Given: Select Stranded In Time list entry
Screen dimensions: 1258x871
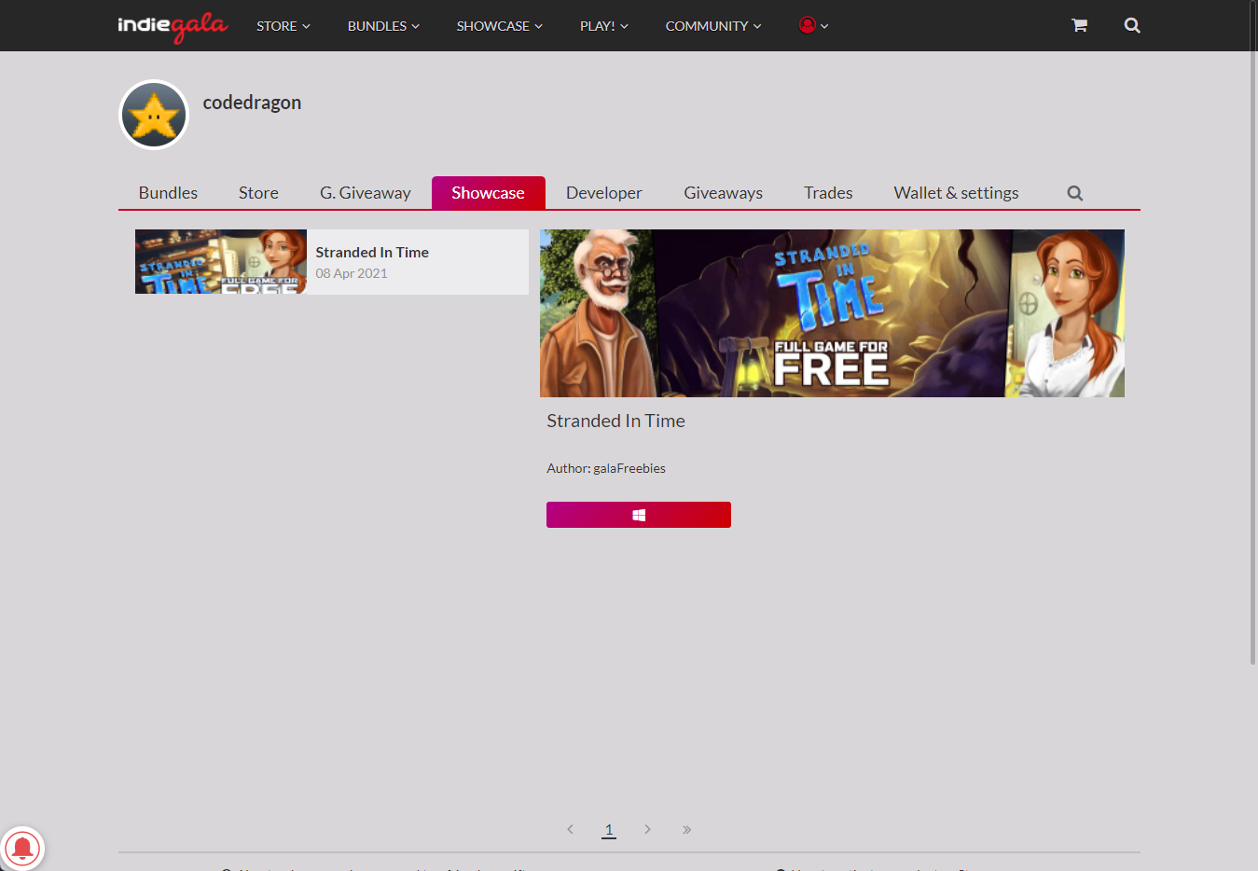Looking at the screenshot, I should pyautogui.click(x=332, y=262).
